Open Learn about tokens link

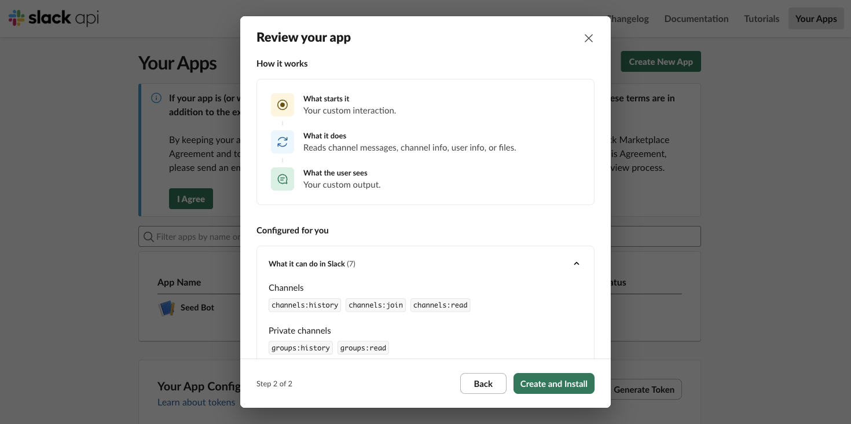pyautogui.click(x=196, y=402)
